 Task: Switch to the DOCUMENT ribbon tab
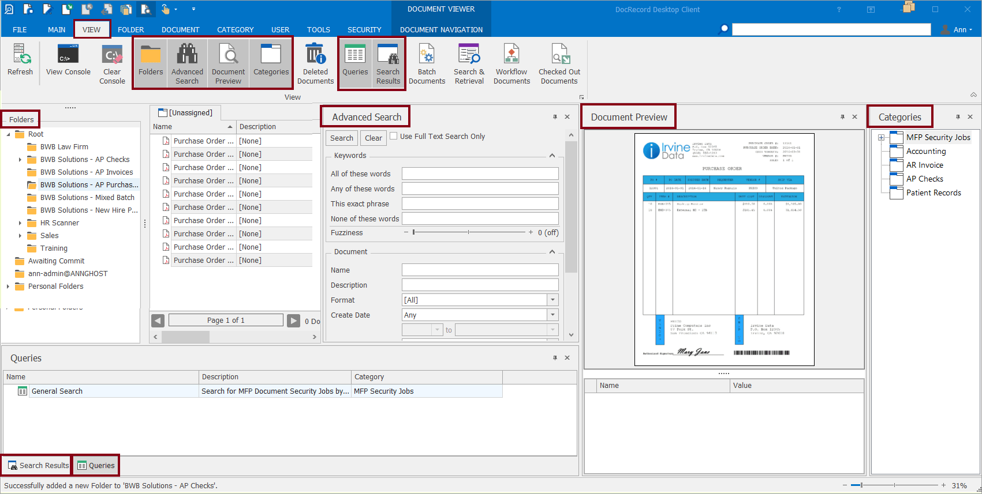click(181, 29)
